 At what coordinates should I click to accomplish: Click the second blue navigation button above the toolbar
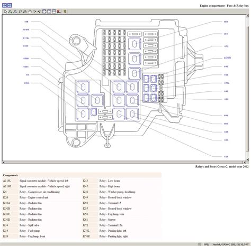[10, 5]
